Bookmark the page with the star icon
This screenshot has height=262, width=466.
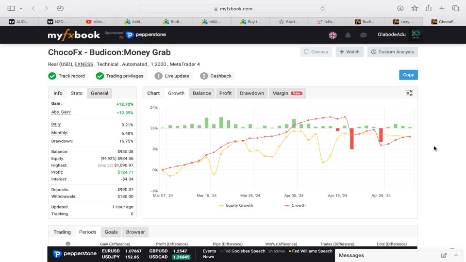coord(415,8)
